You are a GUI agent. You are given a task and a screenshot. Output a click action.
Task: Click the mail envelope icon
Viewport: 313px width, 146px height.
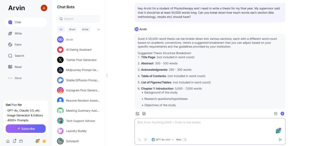21,141
